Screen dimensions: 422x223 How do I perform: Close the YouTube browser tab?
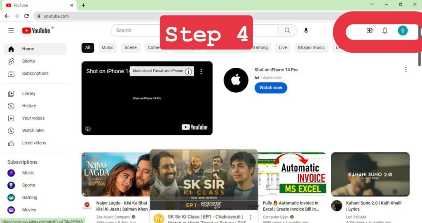pos(72,5)
